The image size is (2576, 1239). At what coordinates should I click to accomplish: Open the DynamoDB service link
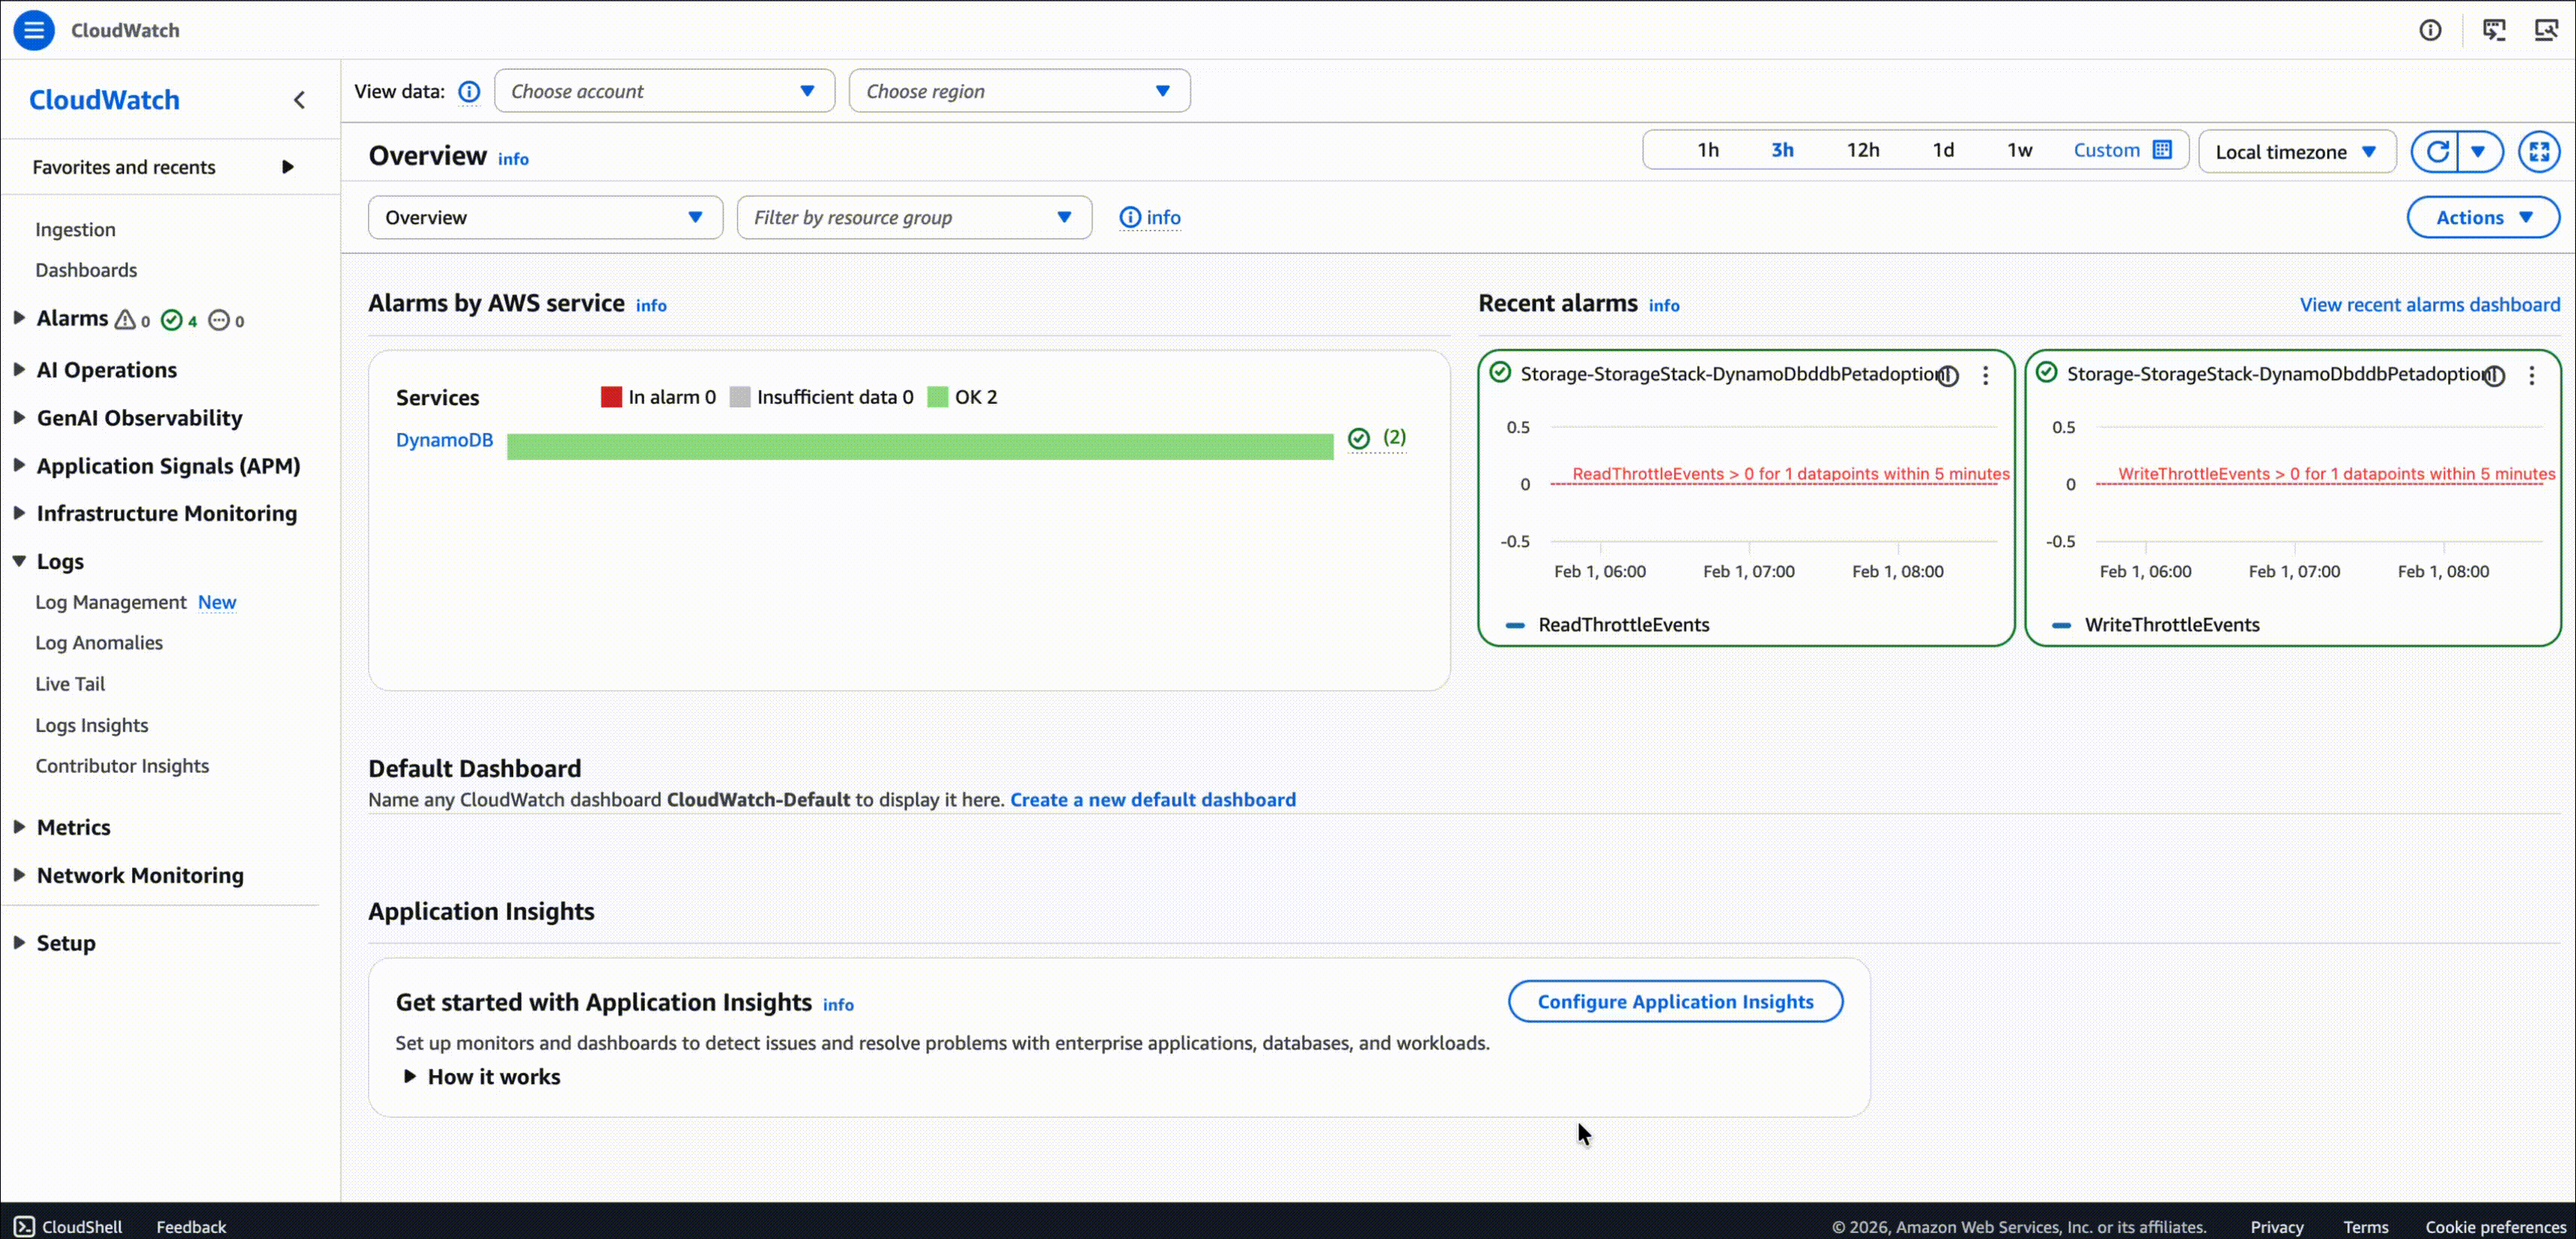click(x=444, y=440)
